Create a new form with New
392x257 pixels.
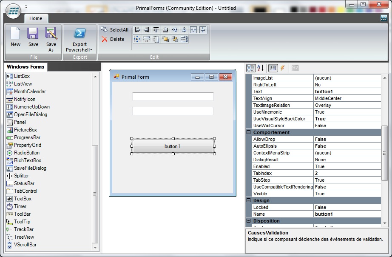tap(15, 37)
